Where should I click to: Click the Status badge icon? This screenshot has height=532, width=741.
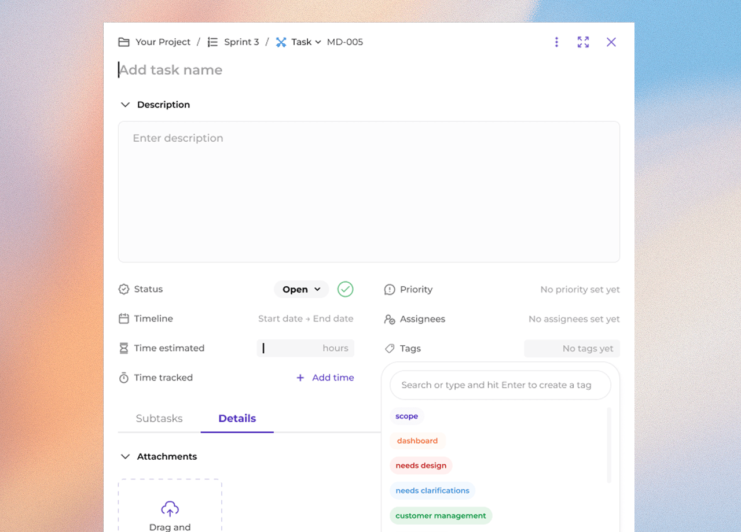tap(124, 289)
